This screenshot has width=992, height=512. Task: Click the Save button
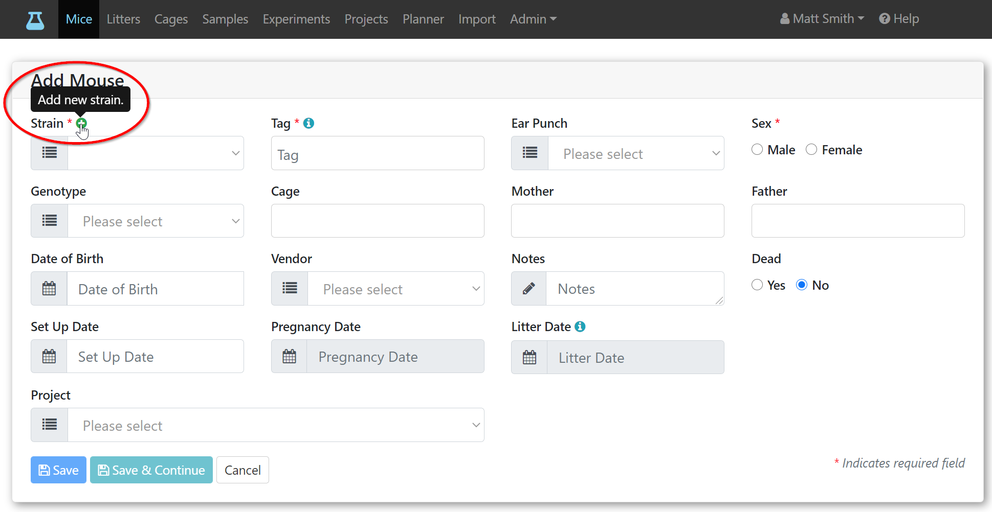point(58,470)
